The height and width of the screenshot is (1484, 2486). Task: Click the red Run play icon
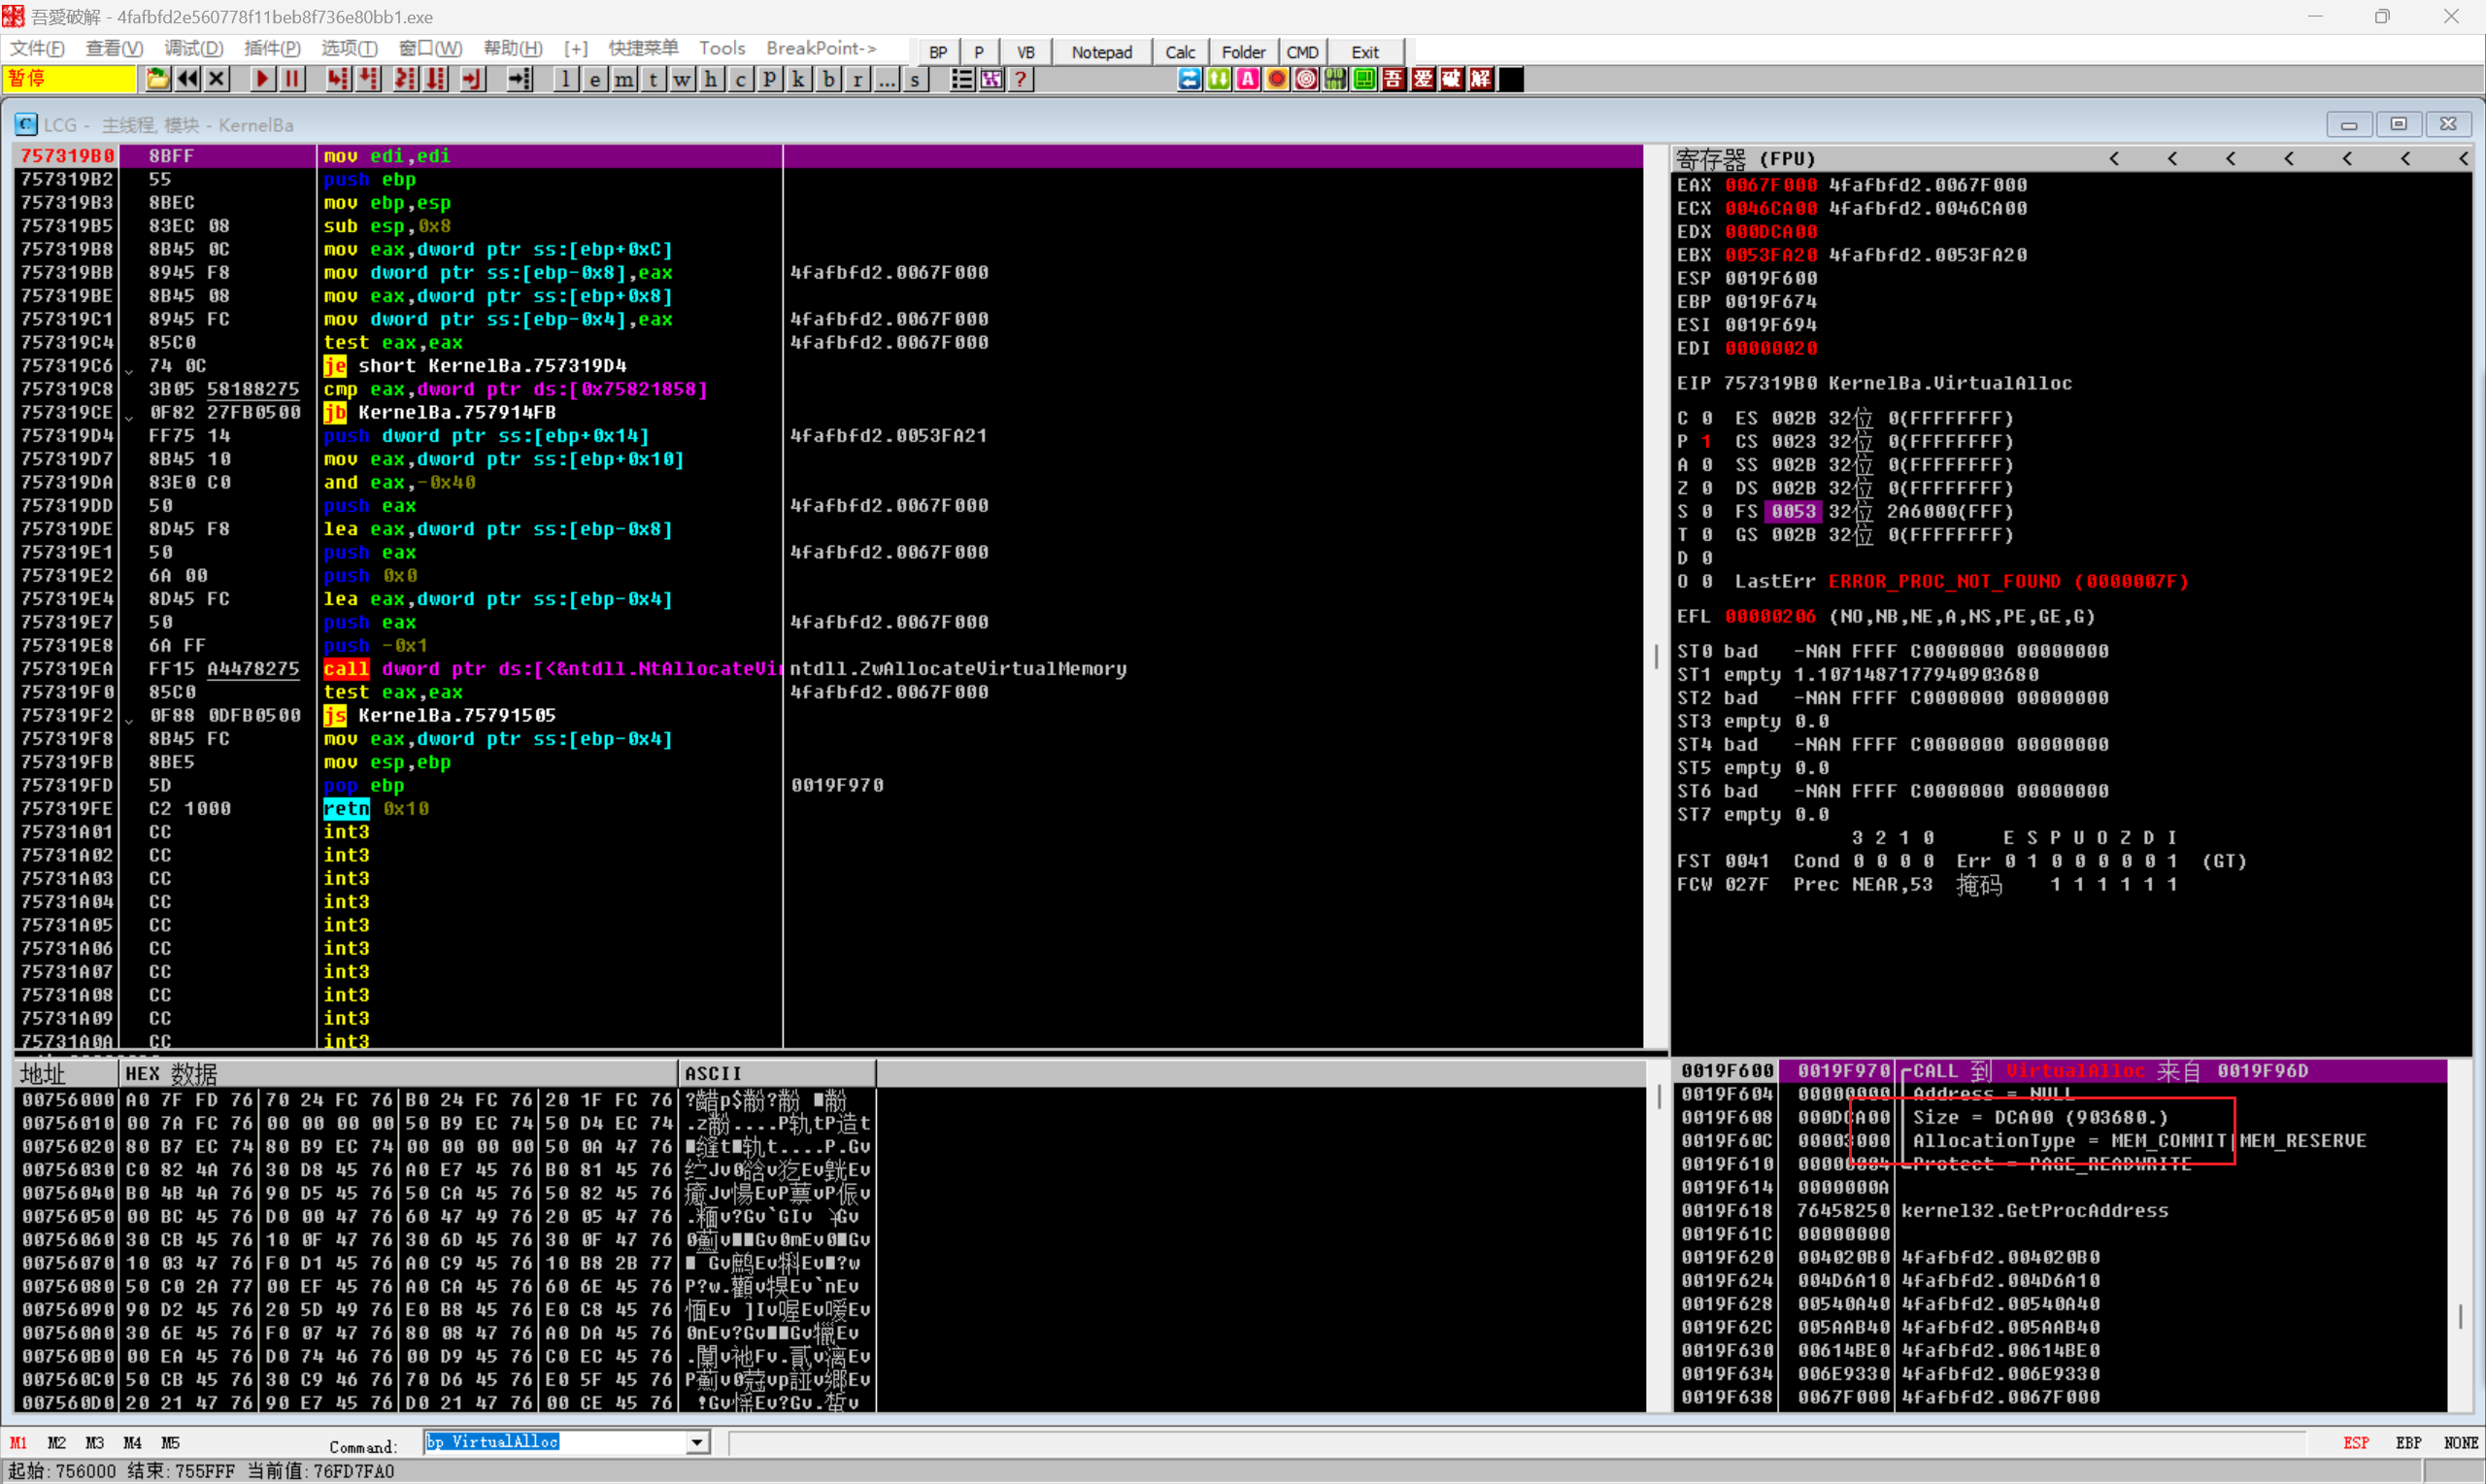pos(262,79)
